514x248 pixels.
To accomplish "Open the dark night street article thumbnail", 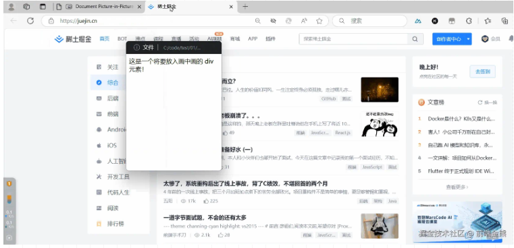I will (x=380, y=90).
